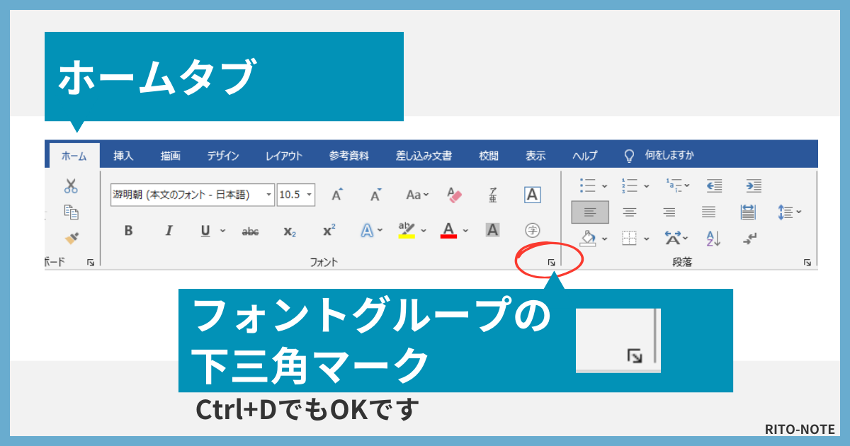Select the Cut (scissors) tool
Screen dimensions: 850x446
point(72,185)
